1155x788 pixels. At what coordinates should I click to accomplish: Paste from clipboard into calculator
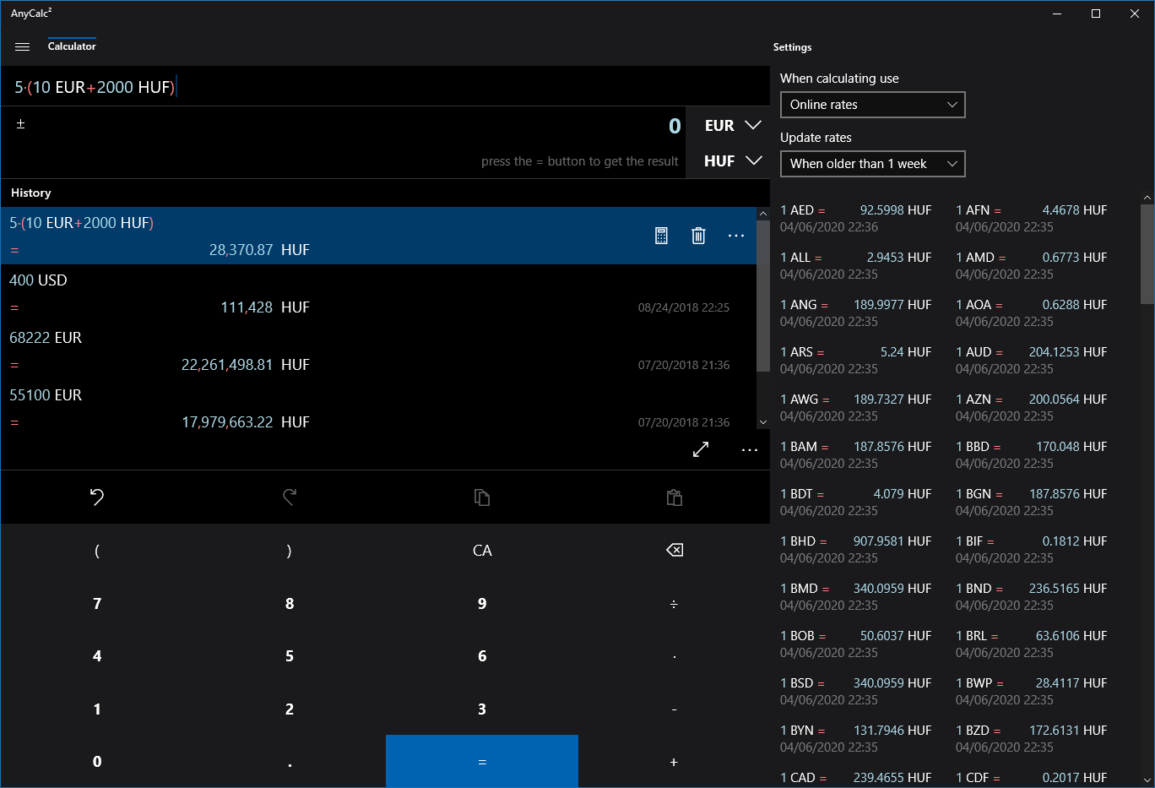pyautogui.click(x=675, y=497)
